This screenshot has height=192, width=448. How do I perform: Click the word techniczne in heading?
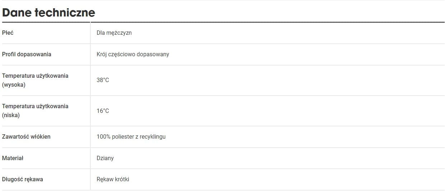pyautogui.click(x=65, y=13)
